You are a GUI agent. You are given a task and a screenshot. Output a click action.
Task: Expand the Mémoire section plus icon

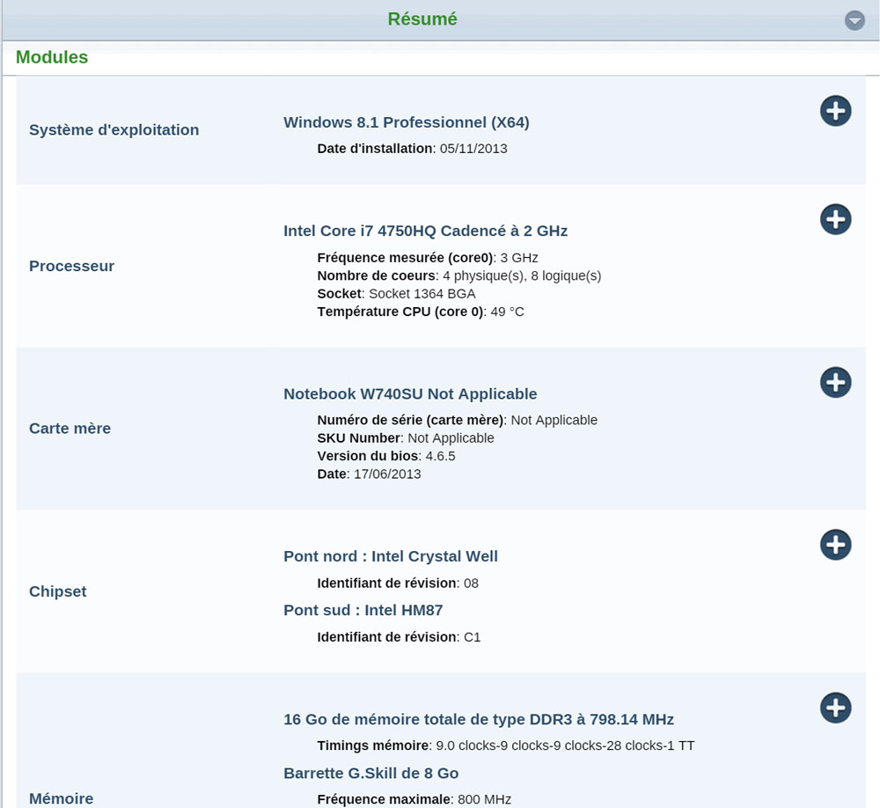[835, 708]
